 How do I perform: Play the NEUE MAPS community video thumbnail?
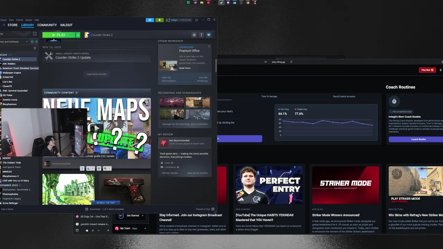tap(97, 128)
